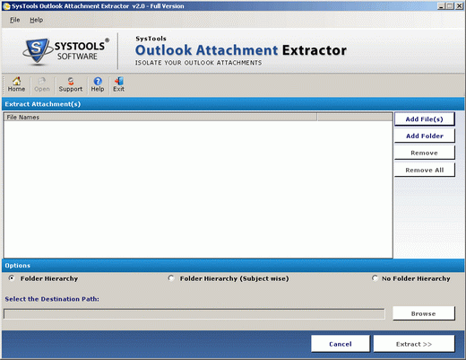Click the File Names column header
This screenshot has height=360, width=466.
point(160,117)
